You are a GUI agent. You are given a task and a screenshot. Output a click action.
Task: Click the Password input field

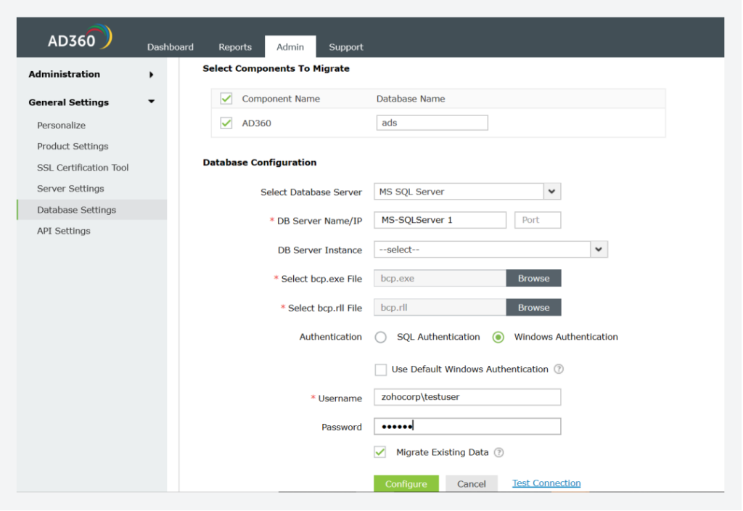click(x=467, y=426)
